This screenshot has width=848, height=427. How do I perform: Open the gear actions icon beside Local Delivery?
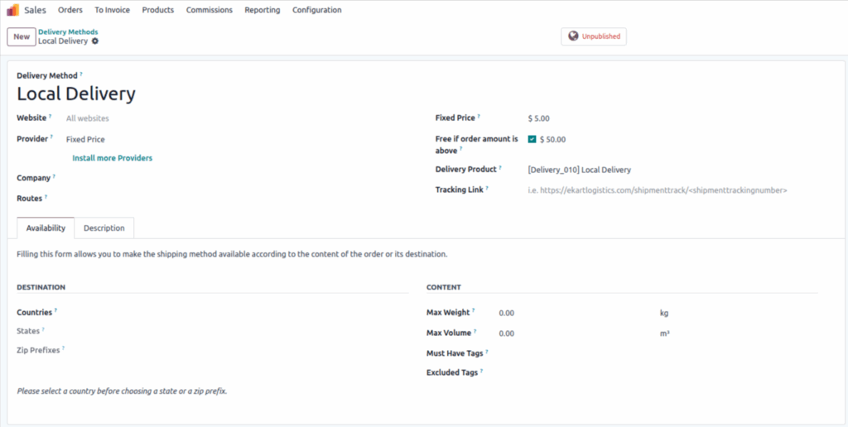(x=95, y=41)
